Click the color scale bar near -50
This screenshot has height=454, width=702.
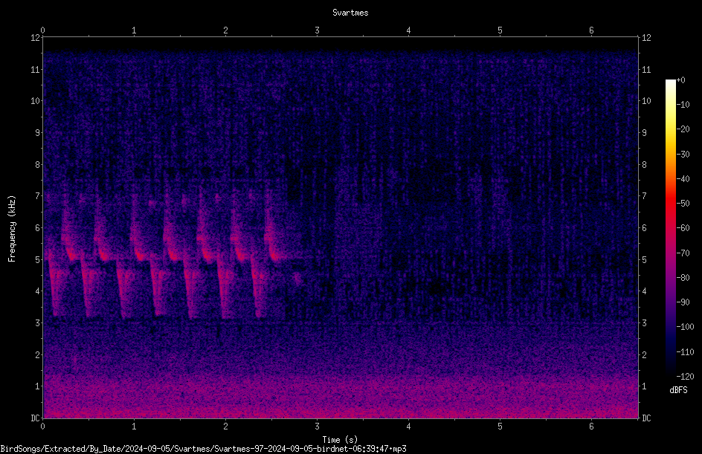670,204
